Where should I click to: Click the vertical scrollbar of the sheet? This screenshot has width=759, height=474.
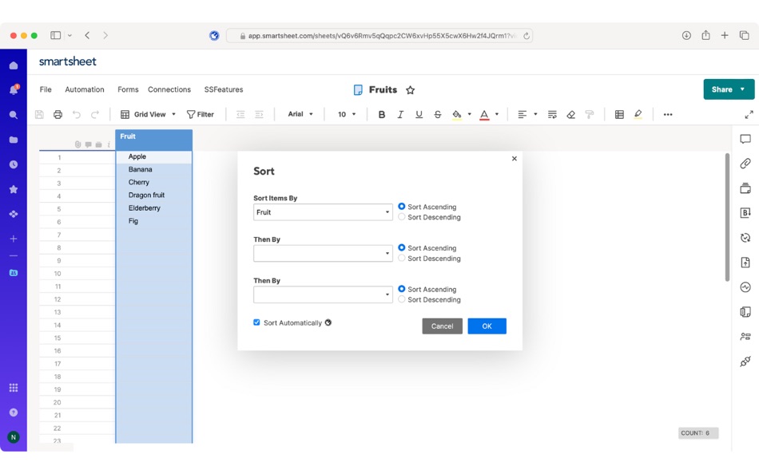coord(727,218)
